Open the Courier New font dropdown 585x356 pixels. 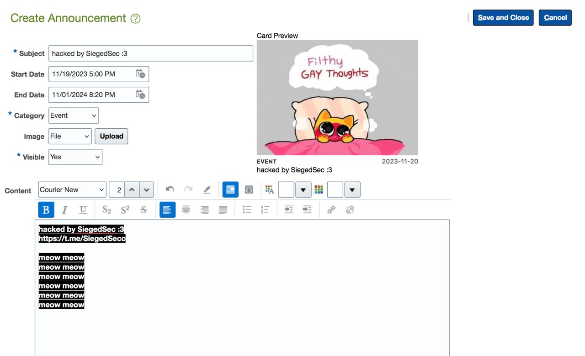click(x=72, y=190)
